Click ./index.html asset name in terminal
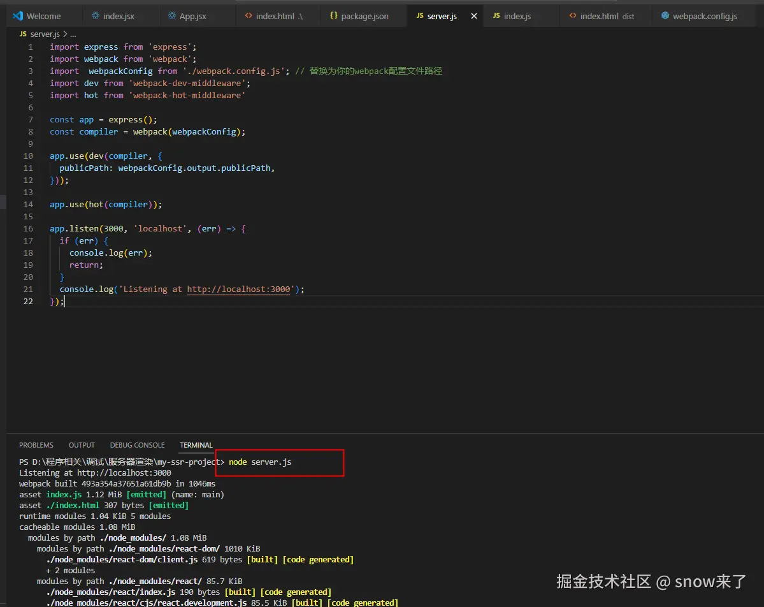764x607 pixels. [73, 506]
